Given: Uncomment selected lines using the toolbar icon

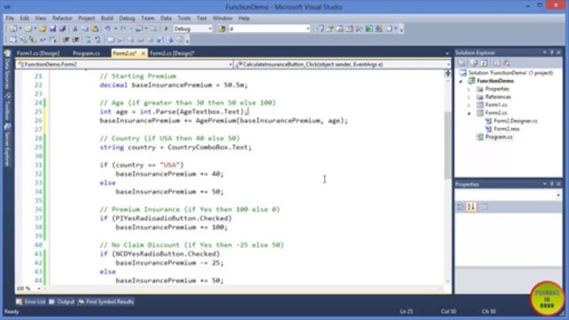Looking at the screenshot, I should 98,39.
